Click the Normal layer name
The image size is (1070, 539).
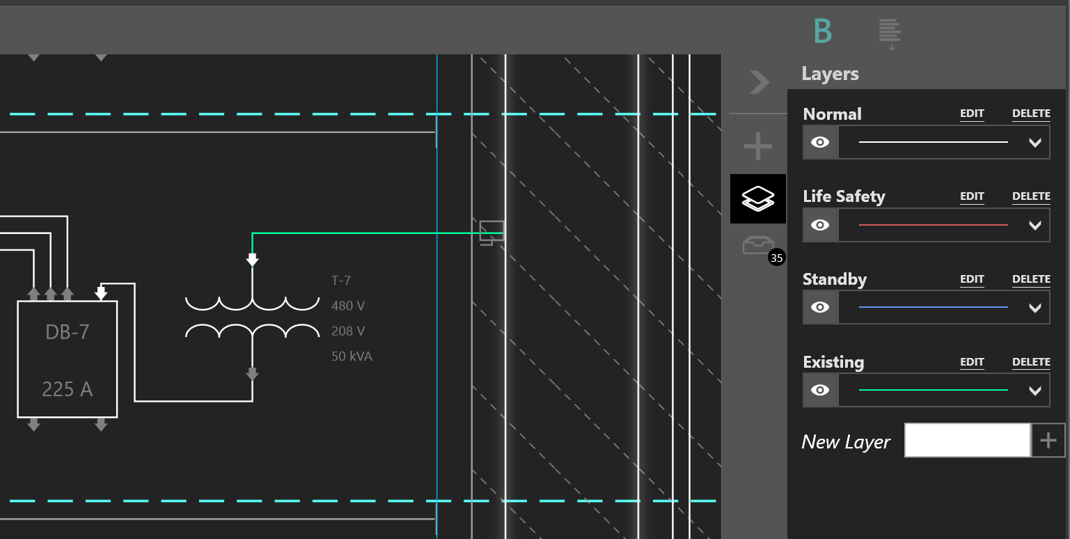pyautogui.click(x=832, y=114)
